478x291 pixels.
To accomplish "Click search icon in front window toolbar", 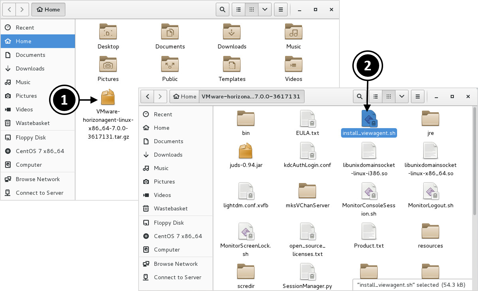I will pos(359,96).
